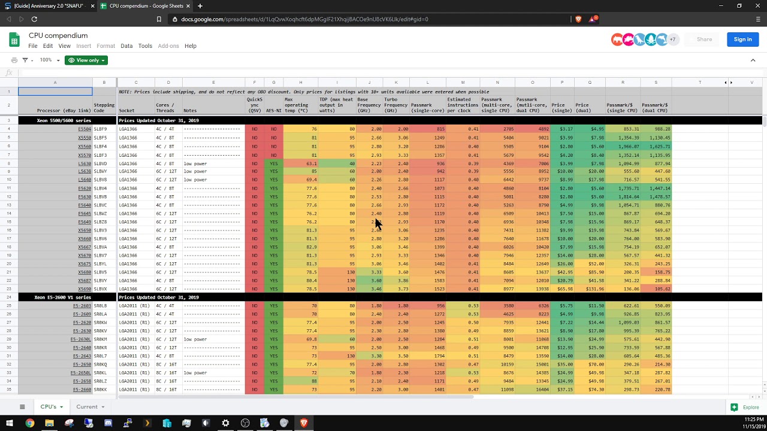This screenshot has width=767, height=431.
Task: Click the +7 more viewers badge
Action: [673, 40]
